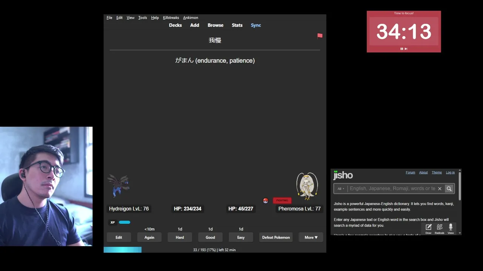
Task: Click the blue XP progress bar
Action: pyautogui.click(x=125, y=222)
